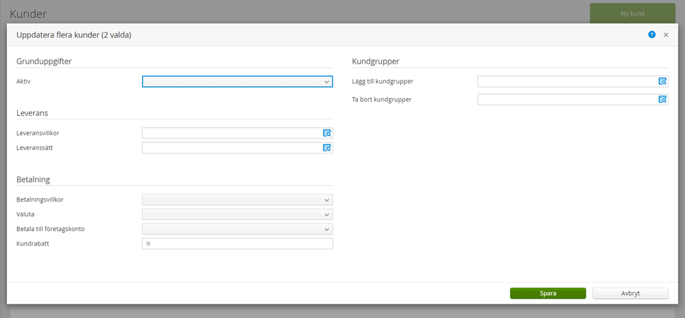Click lookup icon for Ta bort kundgrupper
Viewport: 685px width, 318px height.
click(x=662, y=99)
